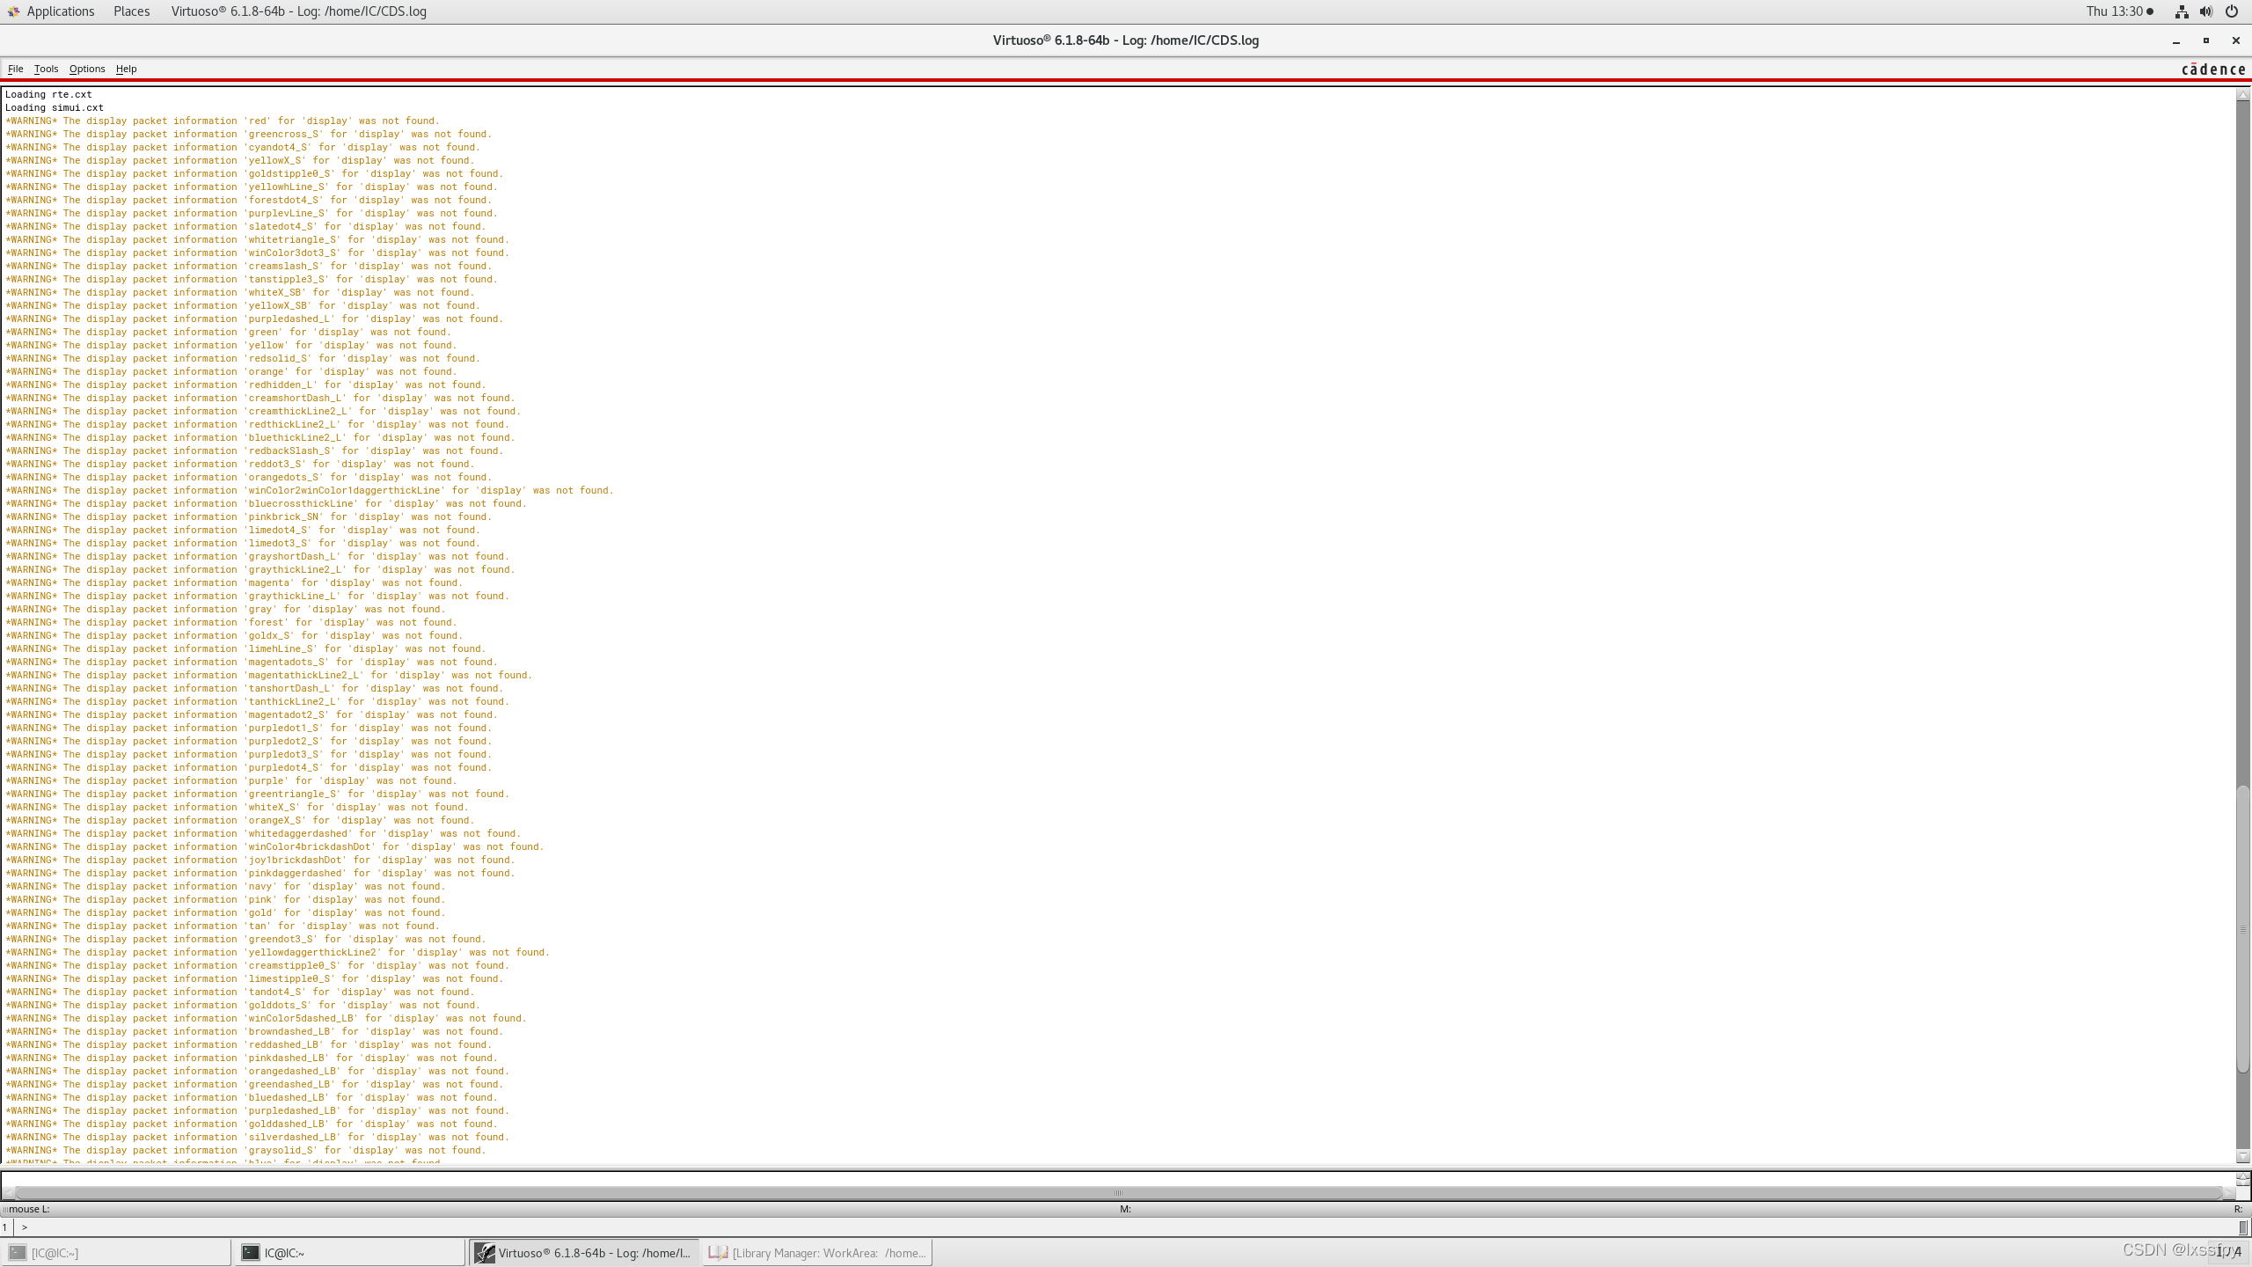This screenshot has height=1267, width=2252.
Task: Click the 'Loading simui.cxt' log line
Action: coord(55,107)
